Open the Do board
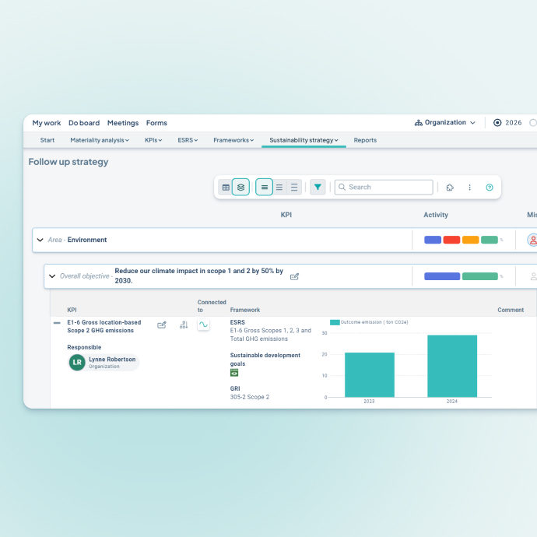This screenshot has height=537, width=537. [x=84, y=123]
